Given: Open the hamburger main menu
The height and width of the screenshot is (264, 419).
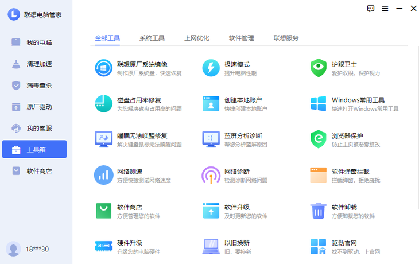Looking at the screenshot, I should click(x=385, y=9).
